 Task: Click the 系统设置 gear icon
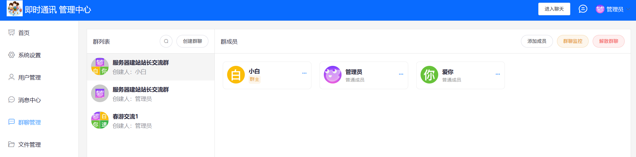(12, 55)
